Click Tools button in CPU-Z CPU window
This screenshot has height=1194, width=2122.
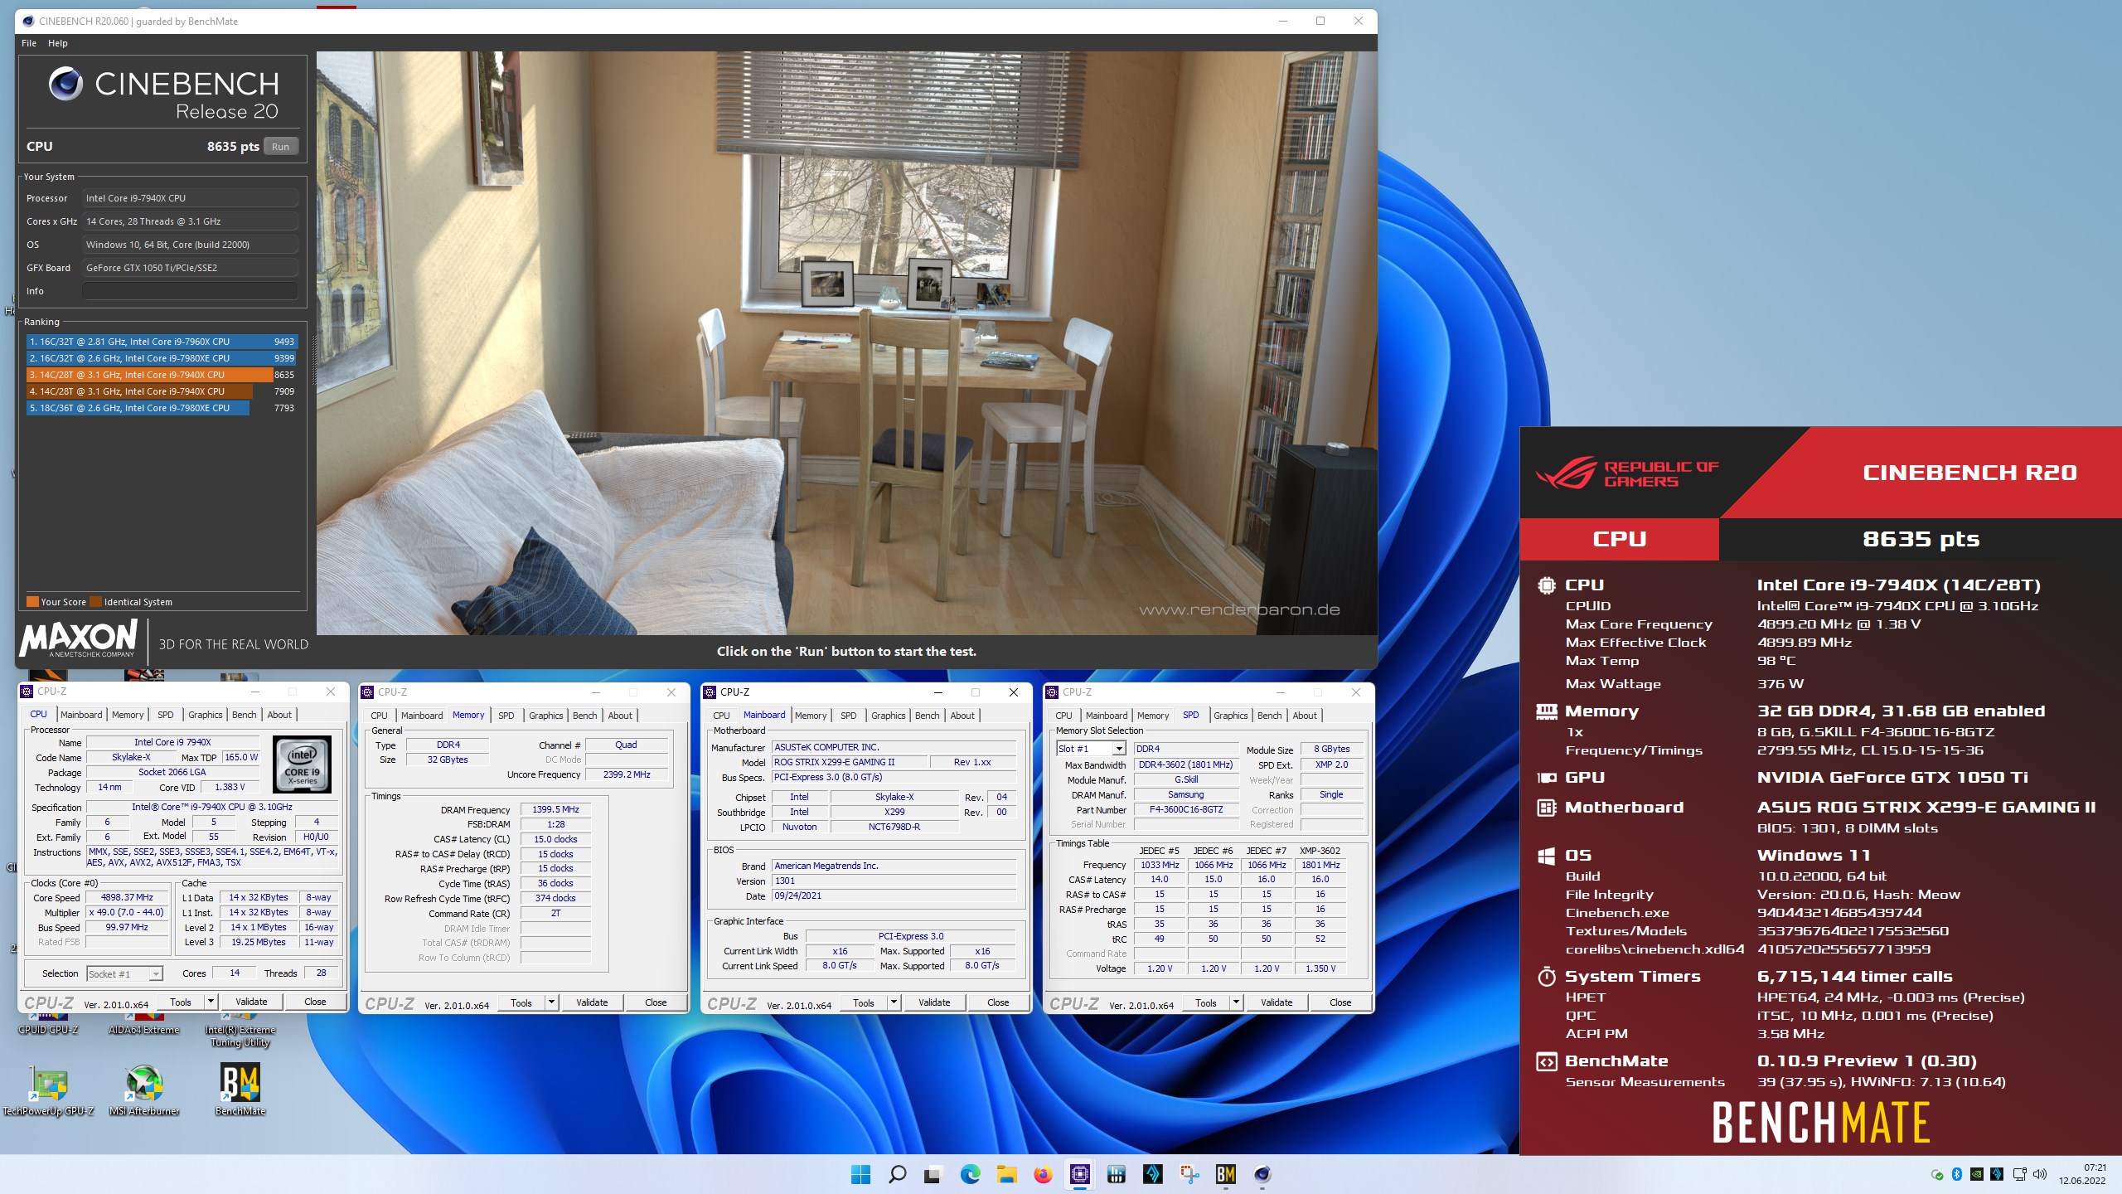coord(181,1002)
